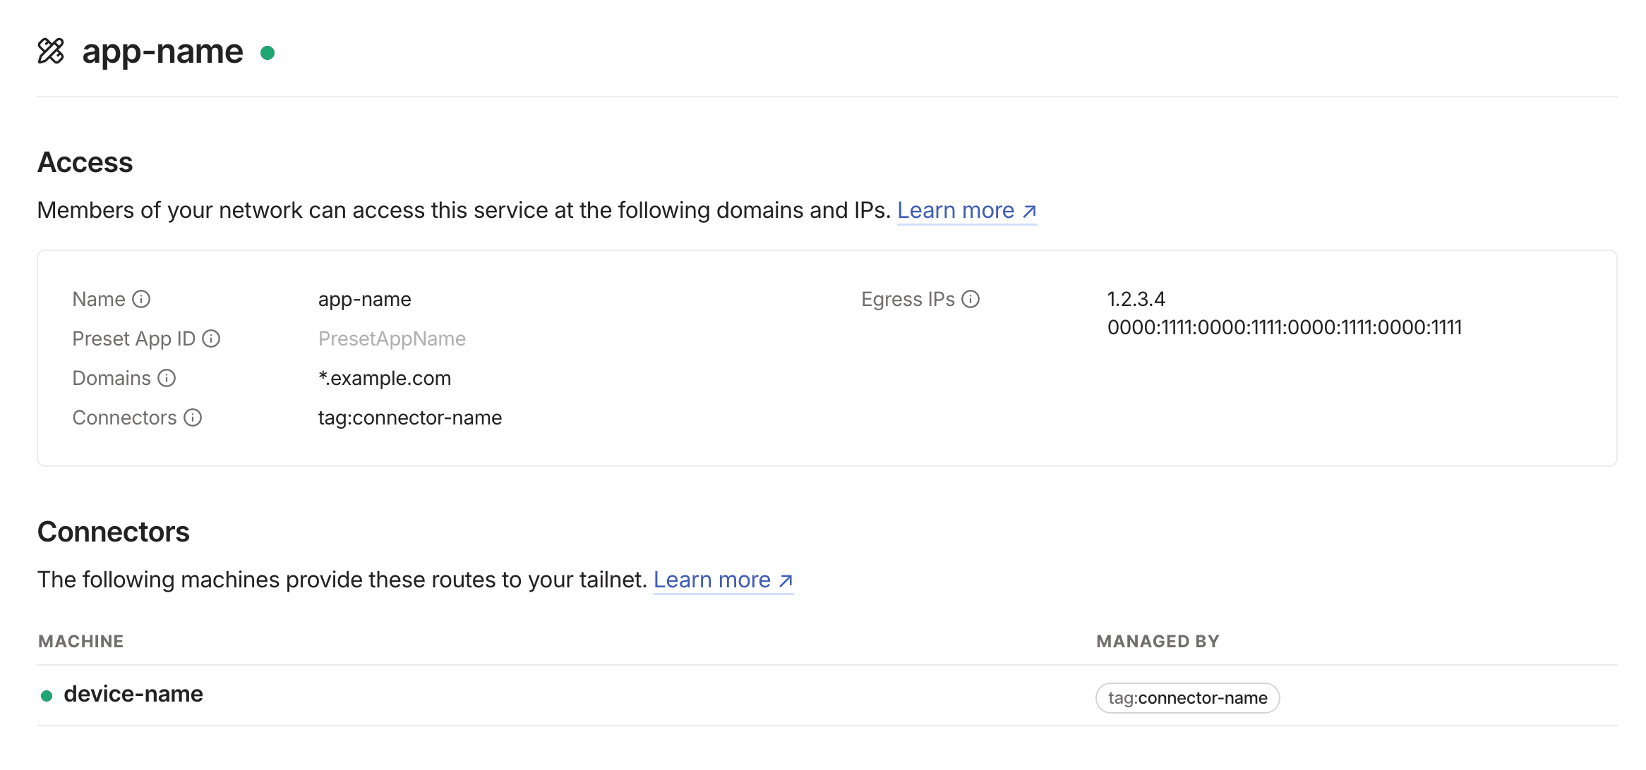Open the device-name machine entry
Screen dimensions: 1646x770
tap(133, 695)
